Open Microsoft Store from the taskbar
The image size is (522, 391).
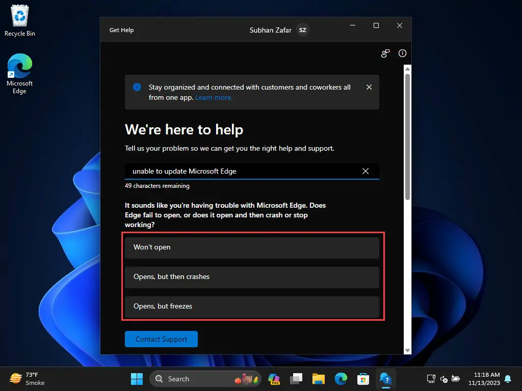[x=363, y=379]
